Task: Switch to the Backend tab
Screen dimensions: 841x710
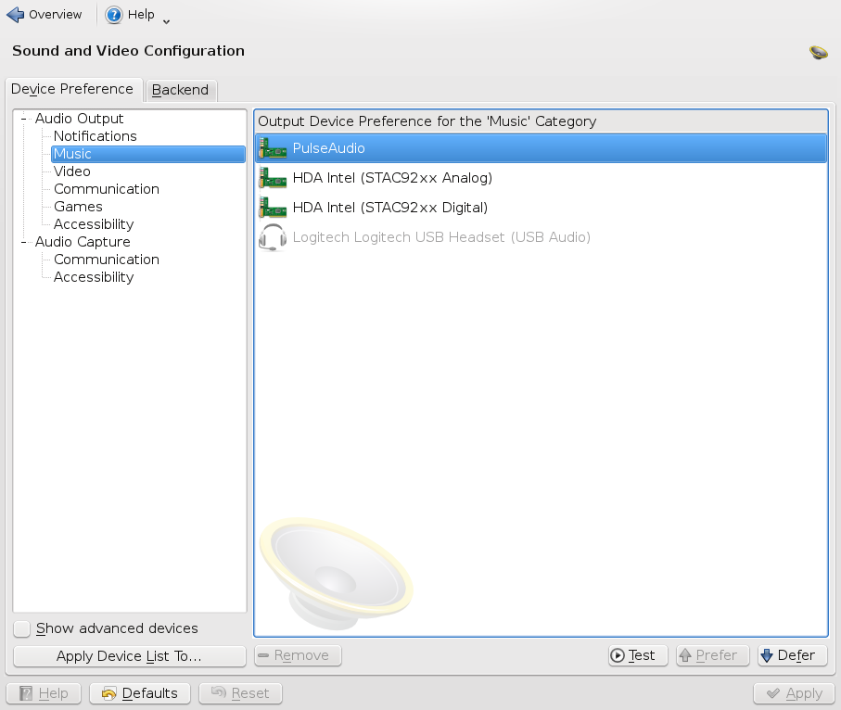Action: click(181, 90)
